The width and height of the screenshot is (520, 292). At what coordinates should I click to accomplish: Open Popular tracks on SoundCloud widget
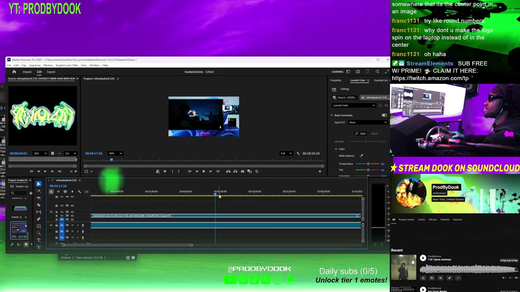(406, 219)
